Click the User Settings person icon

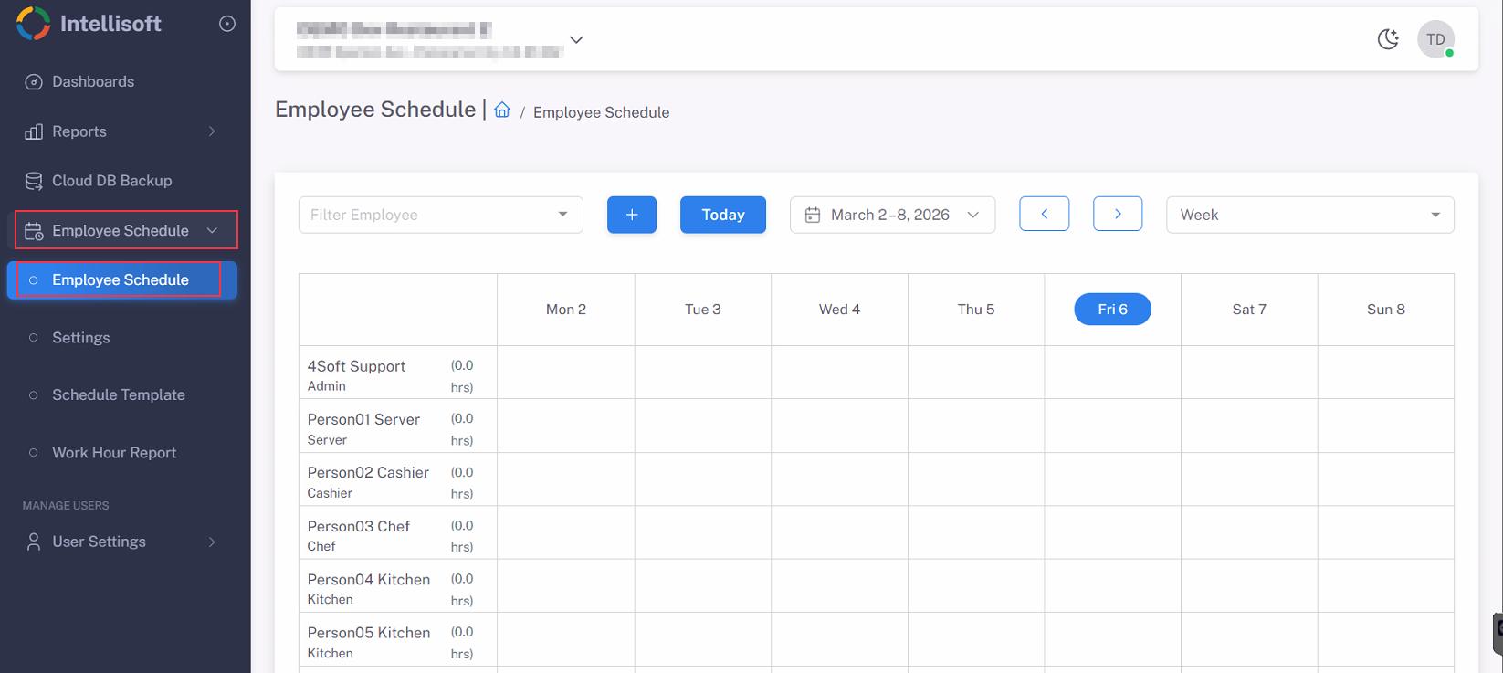pos(34,542)
